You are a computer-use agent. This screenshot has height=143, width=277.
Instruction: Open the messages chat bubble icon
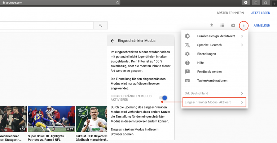pyautogui.click(x=233, y=26)
